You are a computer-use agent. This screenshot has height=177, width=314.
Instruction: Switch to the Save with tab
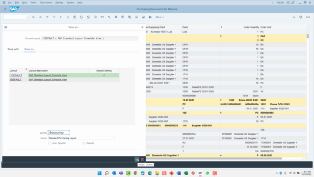(13, 49)
